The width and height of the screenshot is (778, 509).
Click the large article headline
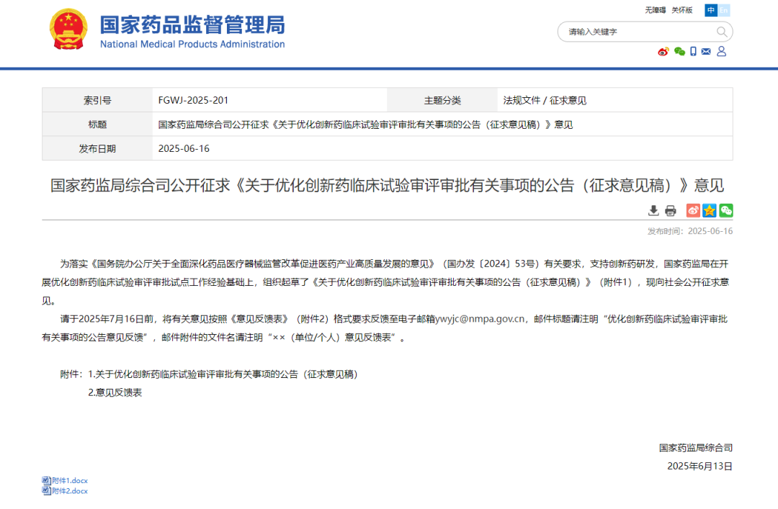[x=387, y=186]
